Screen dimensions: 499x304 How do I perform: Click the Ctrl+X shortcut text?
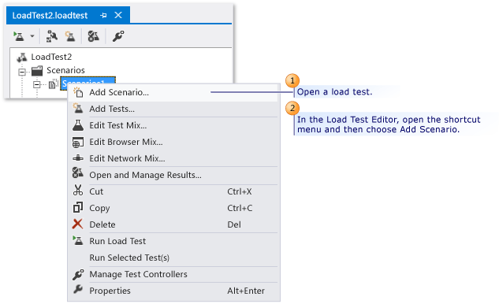tap(240, 191)
